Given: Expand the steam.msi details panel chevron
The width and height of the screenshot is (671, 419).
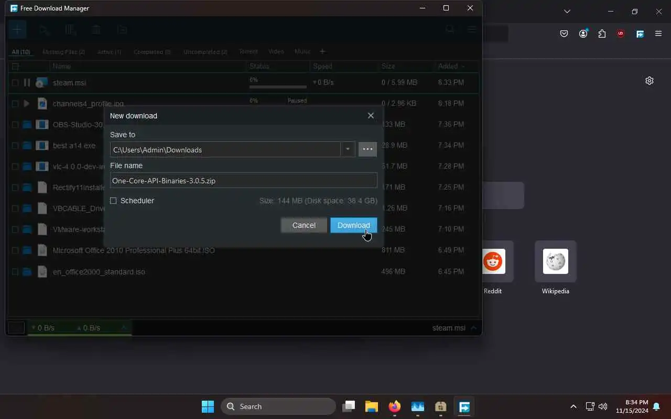Looking at the screenshot, I should tap(474, 328).
